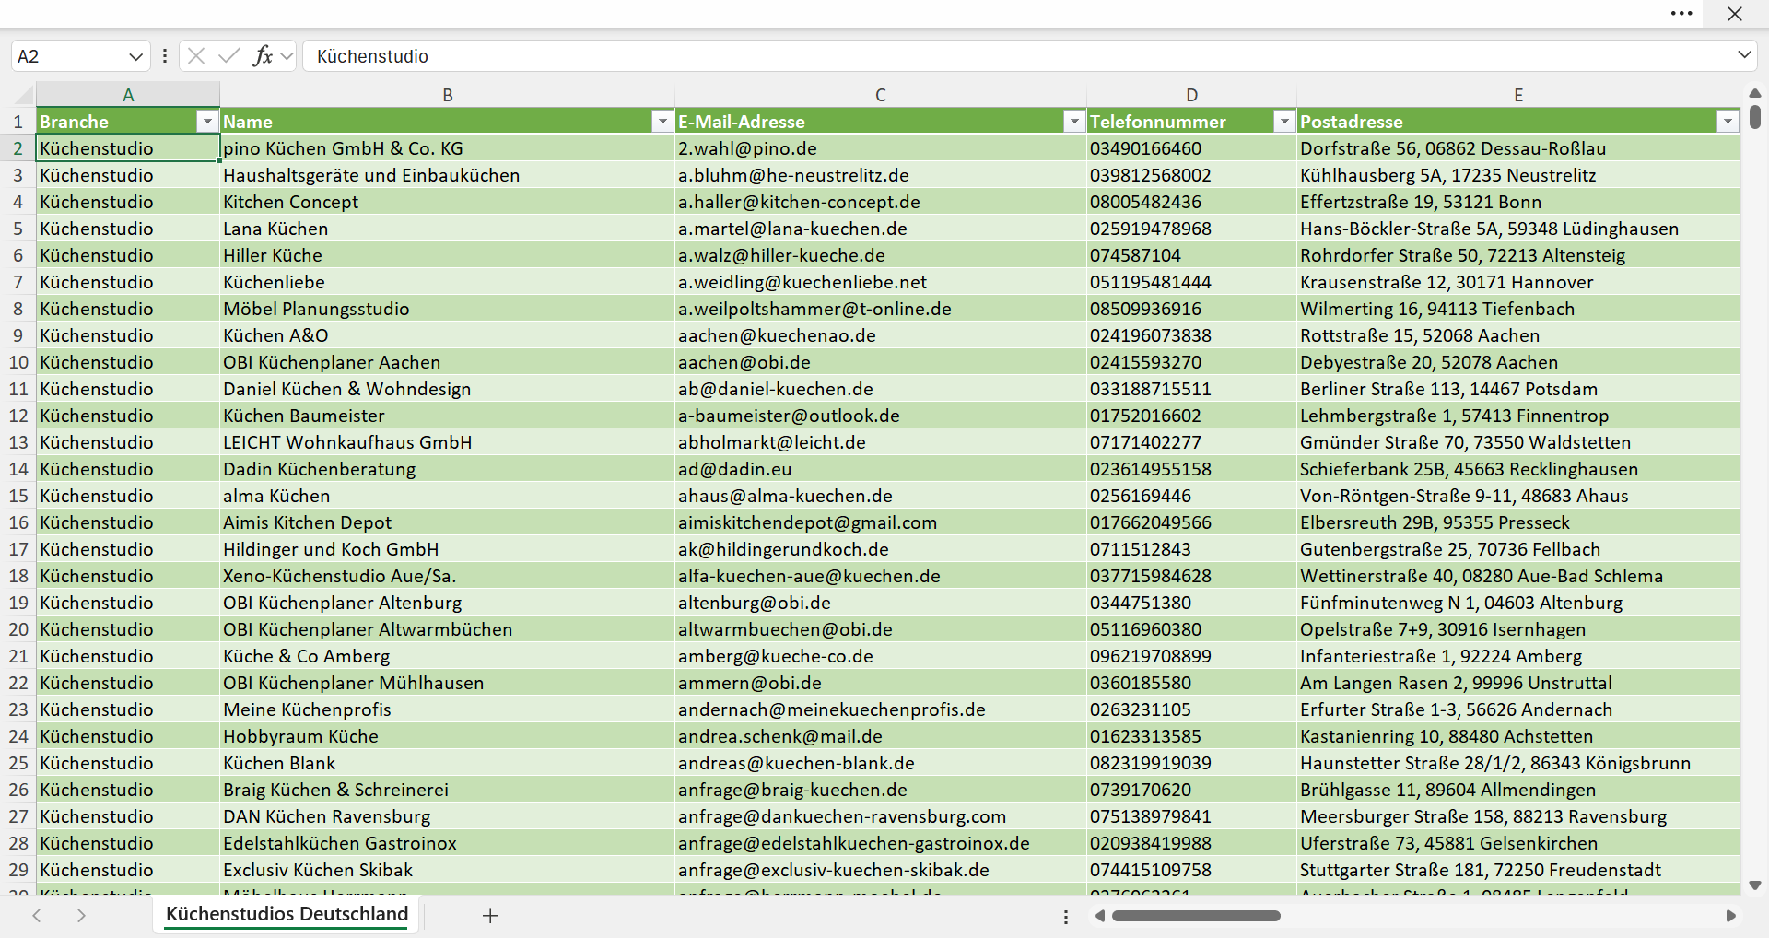This screenshot has width=1769, height=938.
Task: Select the Kitchen Concept name cell
Action: 447,202
